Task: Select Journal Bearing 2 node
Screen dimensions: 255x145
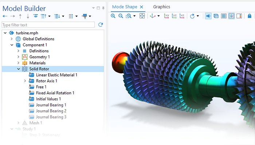Action: tap(51, 111)
